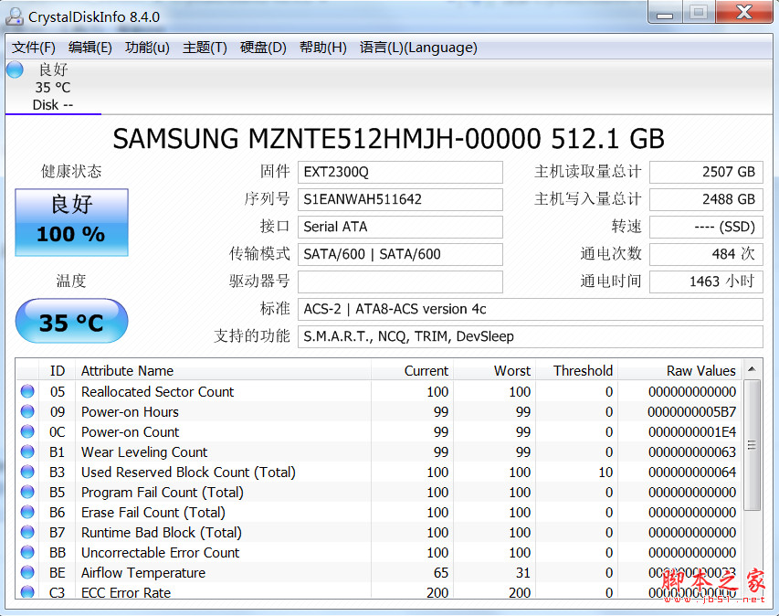The height and width of the screenshot is (616, 779).
Task: Open the 硬盘(D) menu
Action: [x=263, y=48]
